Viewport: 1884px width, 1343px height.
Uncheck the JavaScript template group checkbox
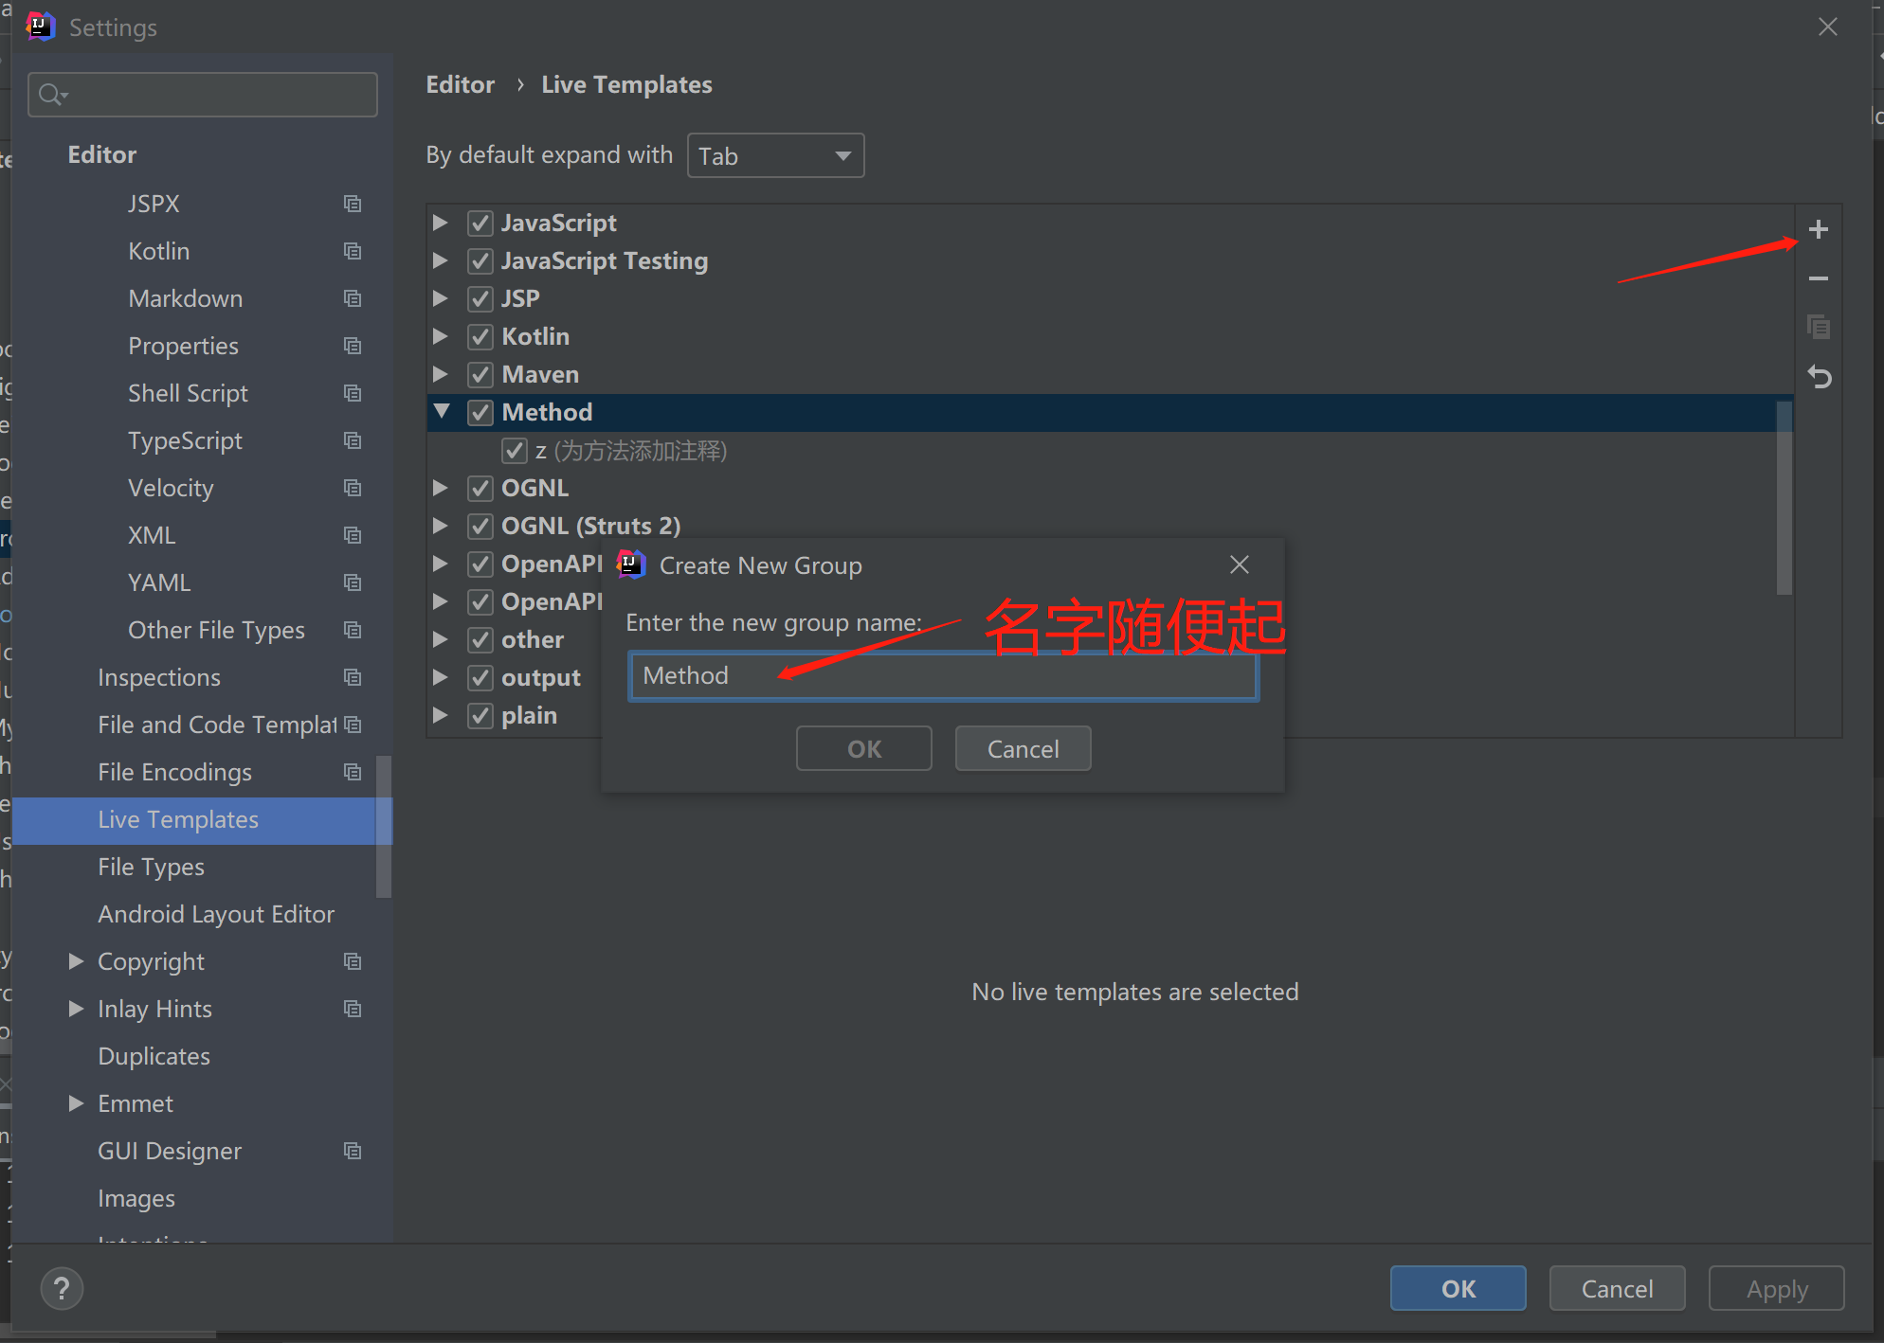tap(480, 223)
